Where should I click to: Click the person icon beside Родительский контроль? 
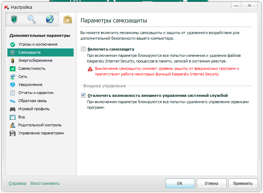(13, 125)
